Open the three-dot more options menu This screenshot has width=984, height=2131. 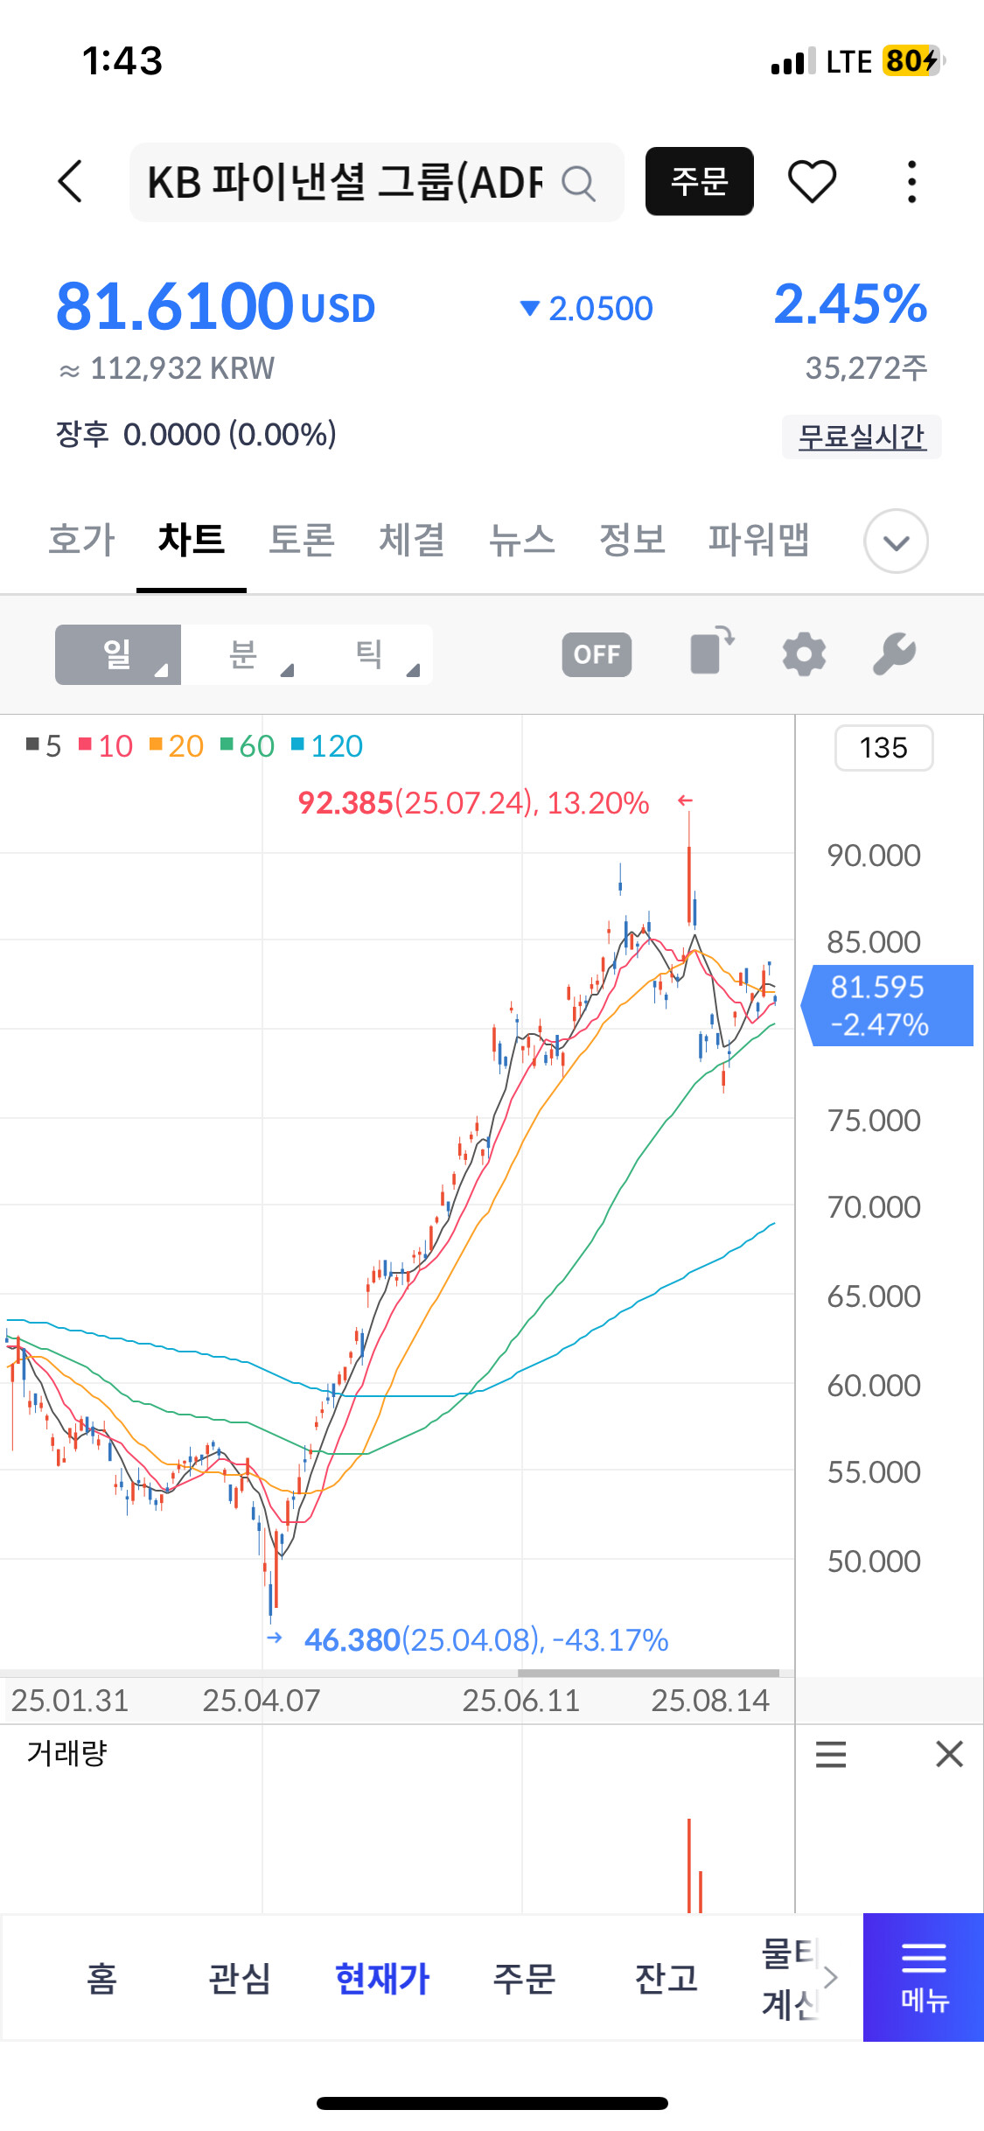911,182
